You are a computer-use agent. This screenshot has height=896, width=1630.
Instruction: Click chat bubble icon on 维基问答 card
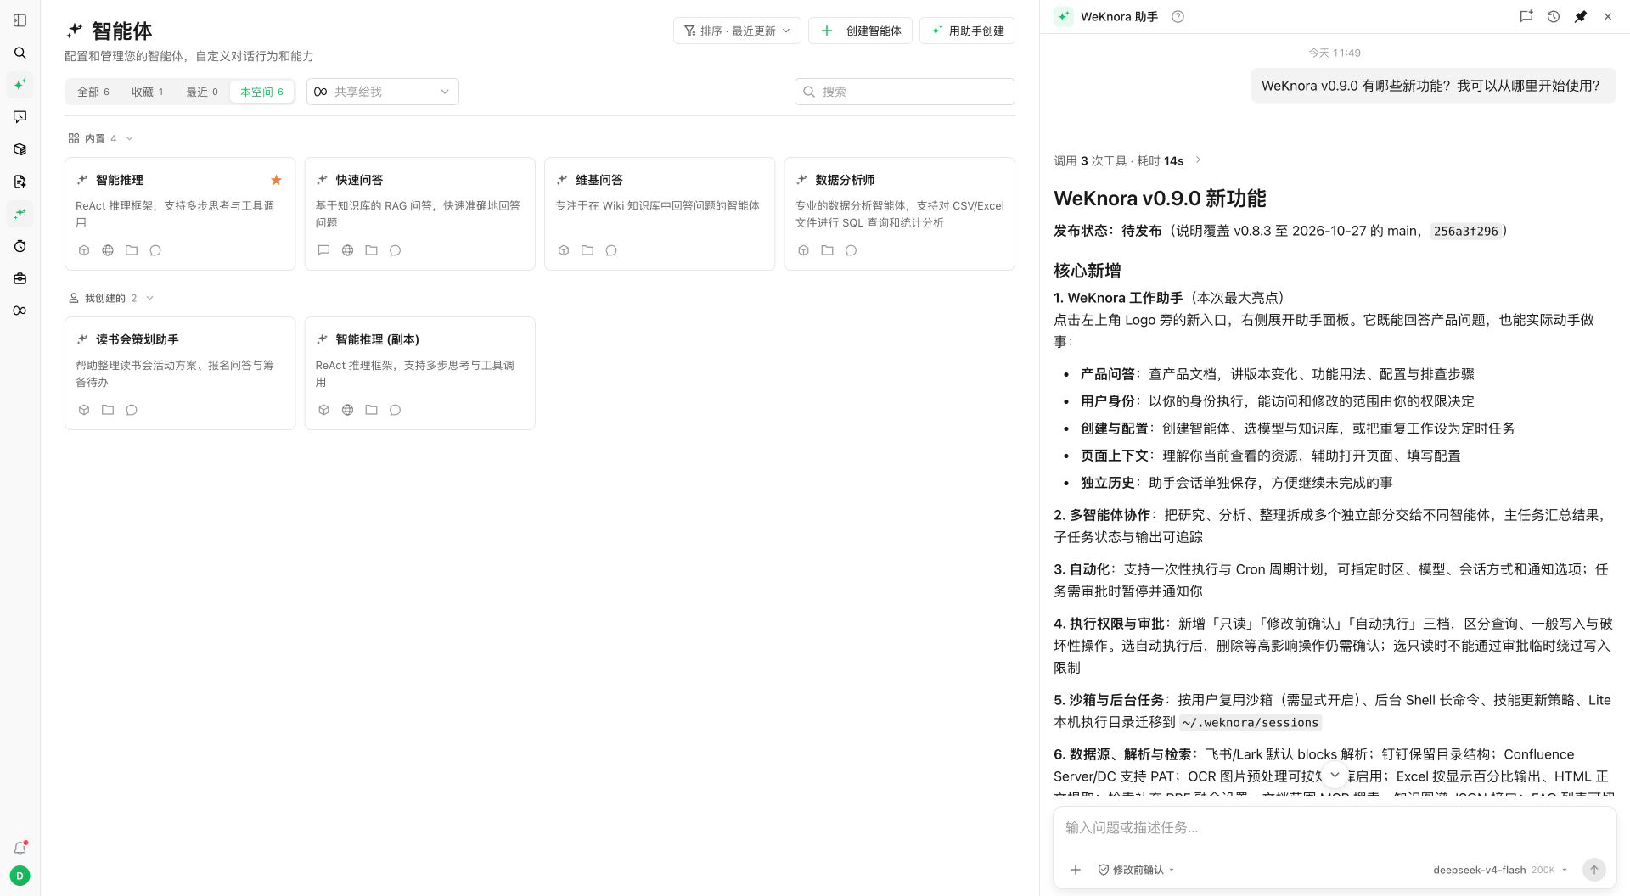pos(611,250)
